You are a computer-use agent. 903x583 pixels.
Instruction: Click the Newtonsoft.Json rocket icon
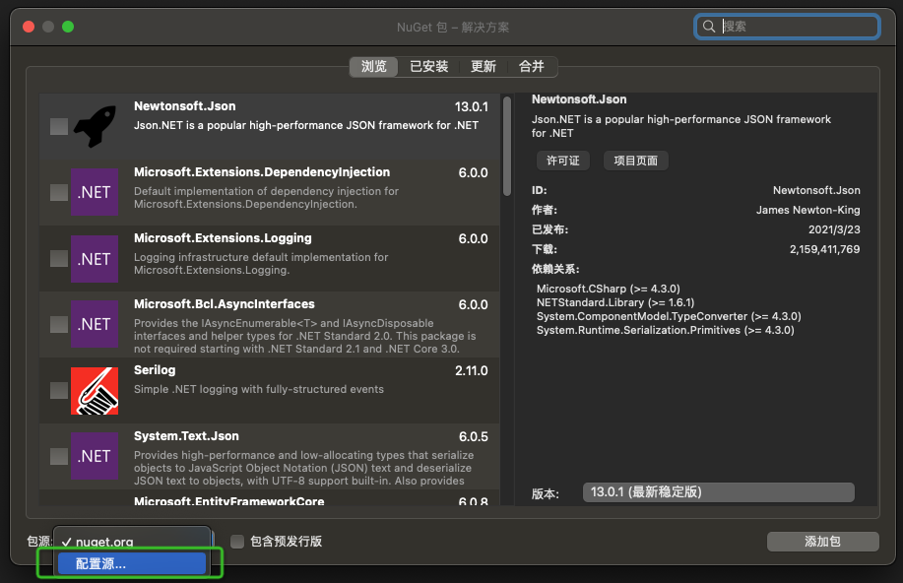(95, 126)
